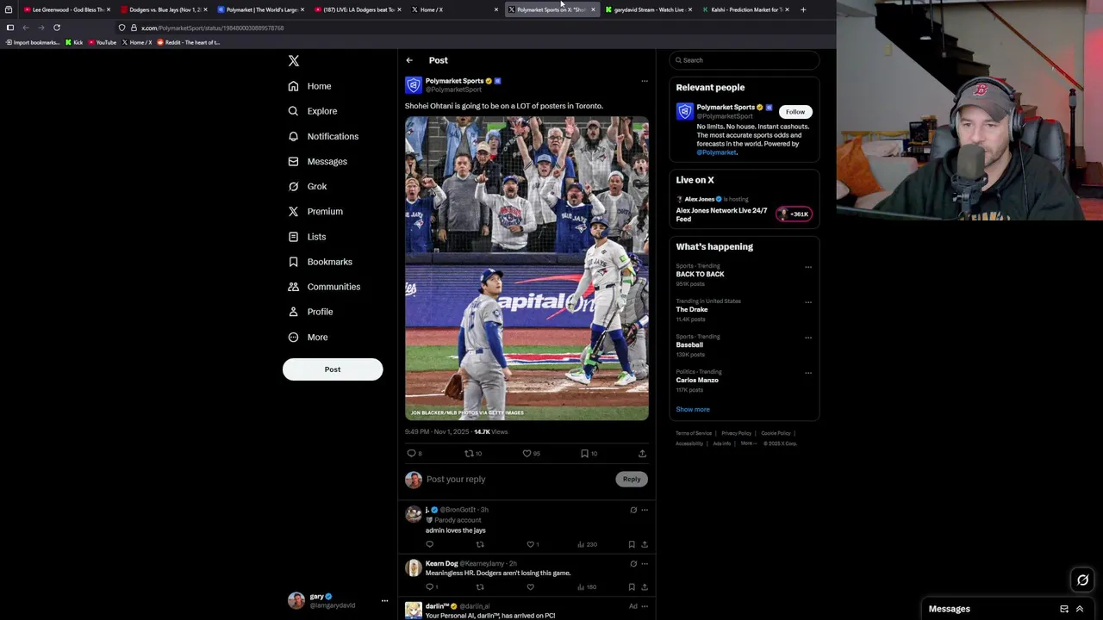1103x620 pixels.
Task: Open the browser tab search dropdown
Action: 9,9
